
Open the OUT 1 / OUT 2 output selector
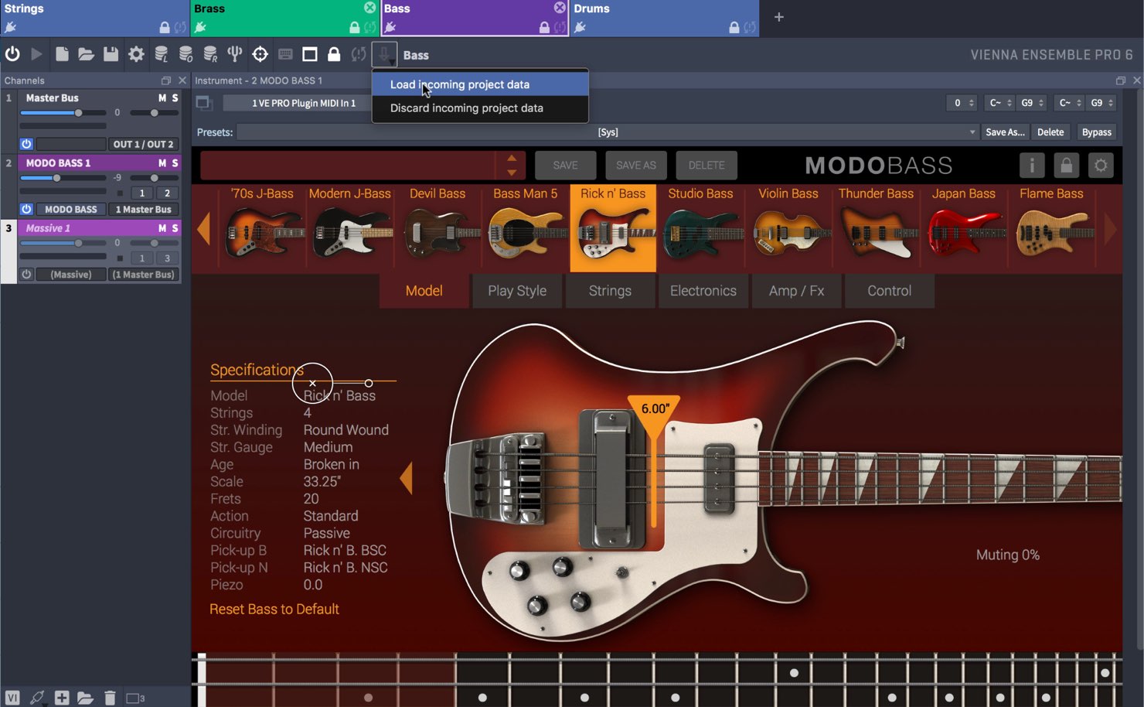[144, 144]
